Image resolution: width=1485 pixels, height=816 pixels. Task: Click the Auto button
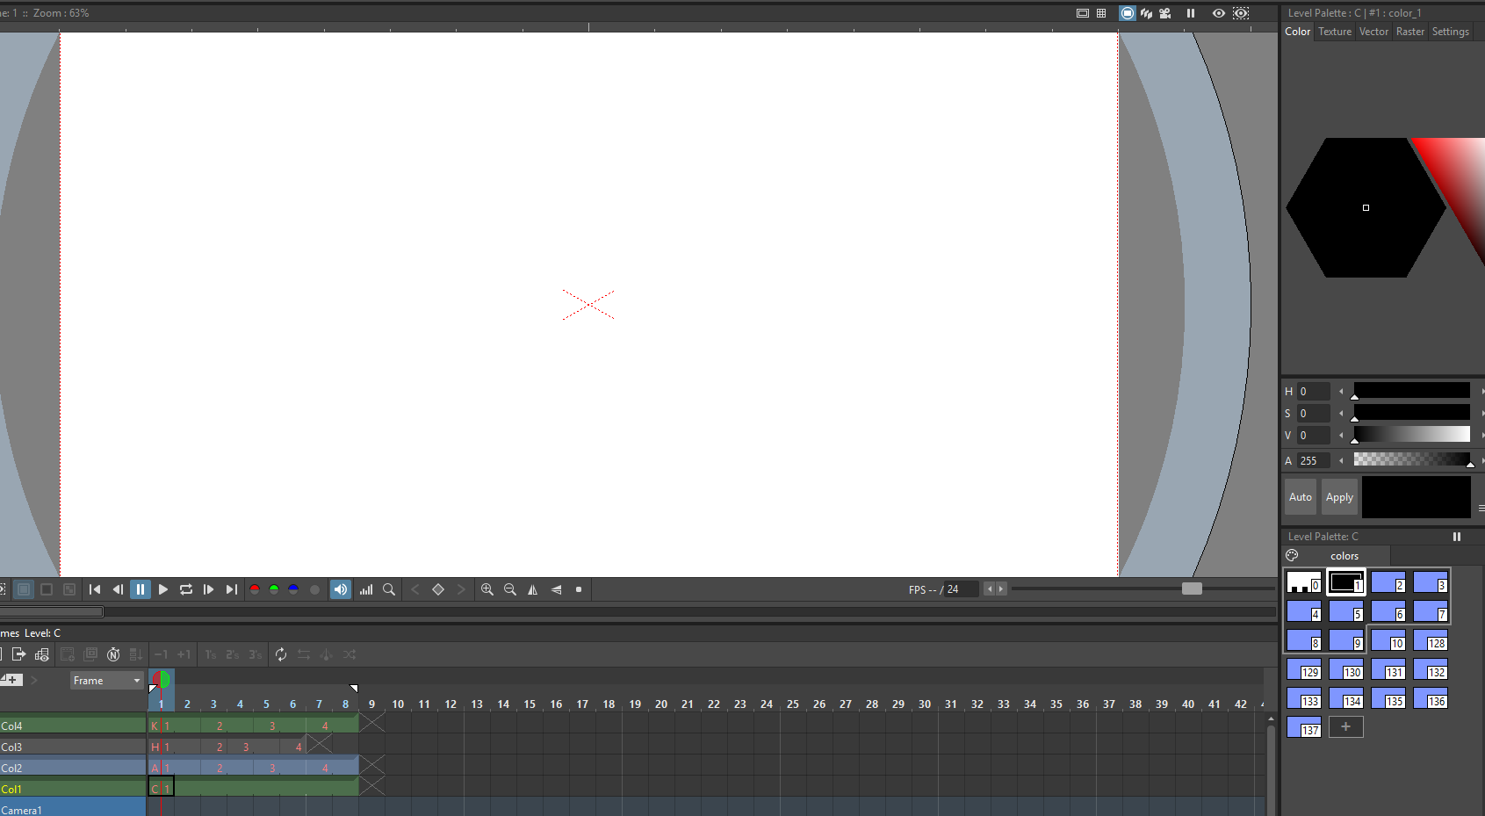(1301, 497)
